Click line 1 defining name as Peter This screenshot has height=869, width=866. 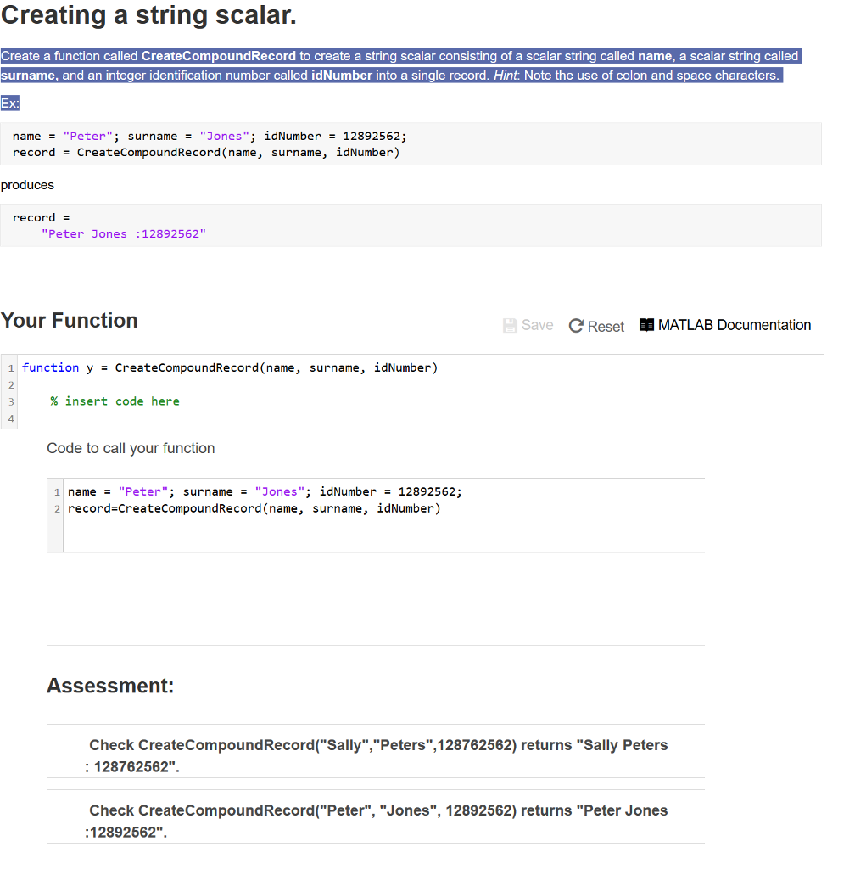click(x=265, y=491)
